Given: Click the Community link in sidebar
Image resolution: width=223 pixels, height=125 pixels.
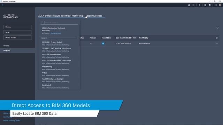Looking at the screenshot, I should pos(8,117).
